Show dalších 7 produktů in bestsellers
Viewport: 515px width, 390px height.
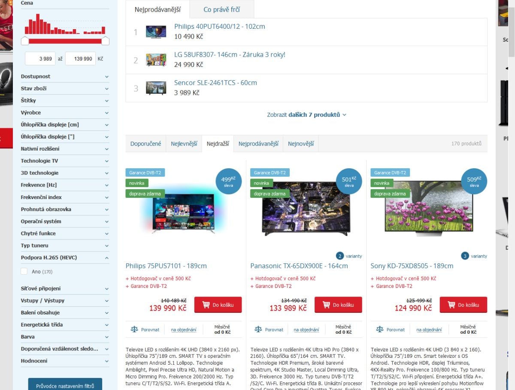306,115
